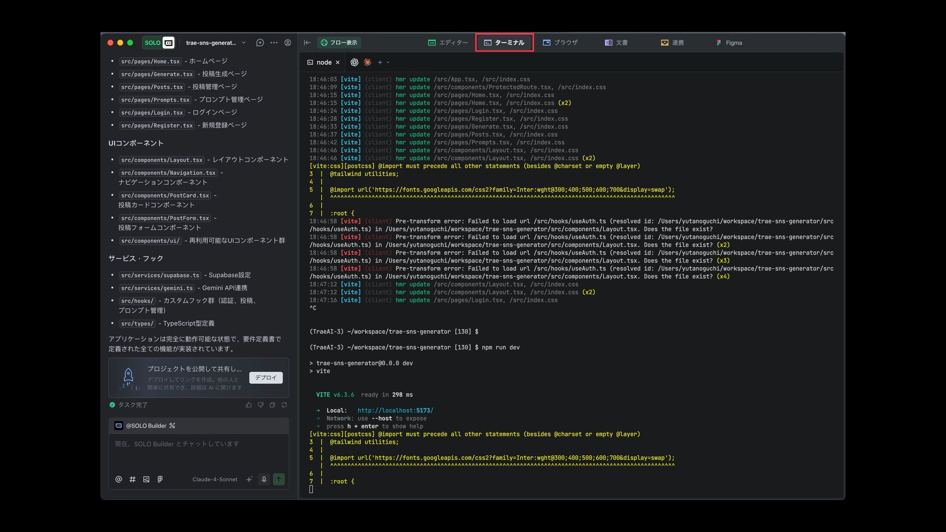Toggle voice input microphone
Screen dimensions: 946x532
[x=264, y=479]
